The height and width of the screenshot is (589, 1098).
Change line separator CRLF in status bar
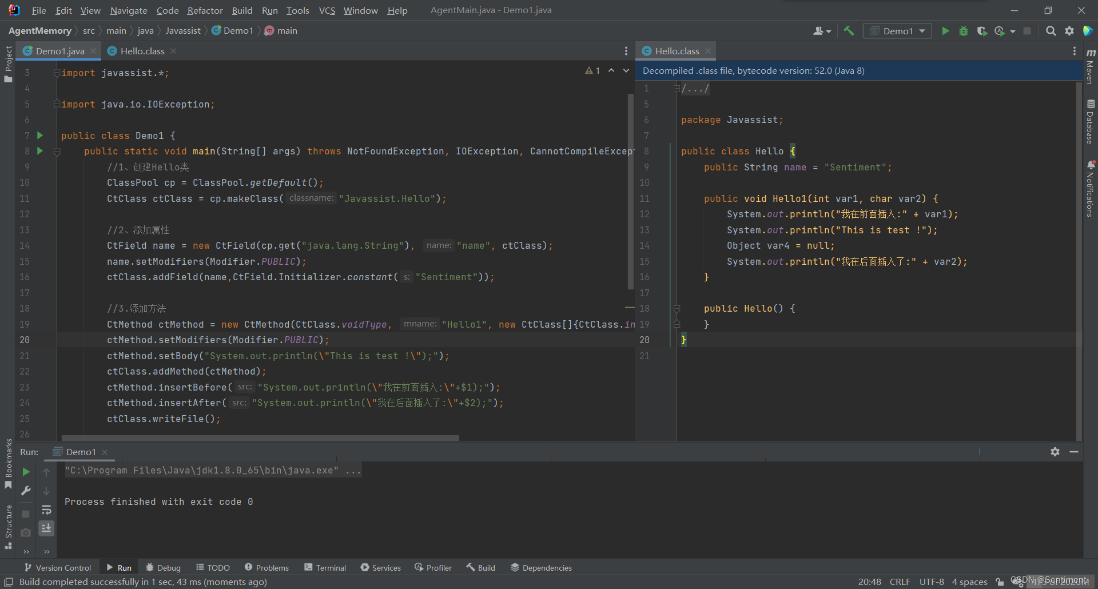900,582
